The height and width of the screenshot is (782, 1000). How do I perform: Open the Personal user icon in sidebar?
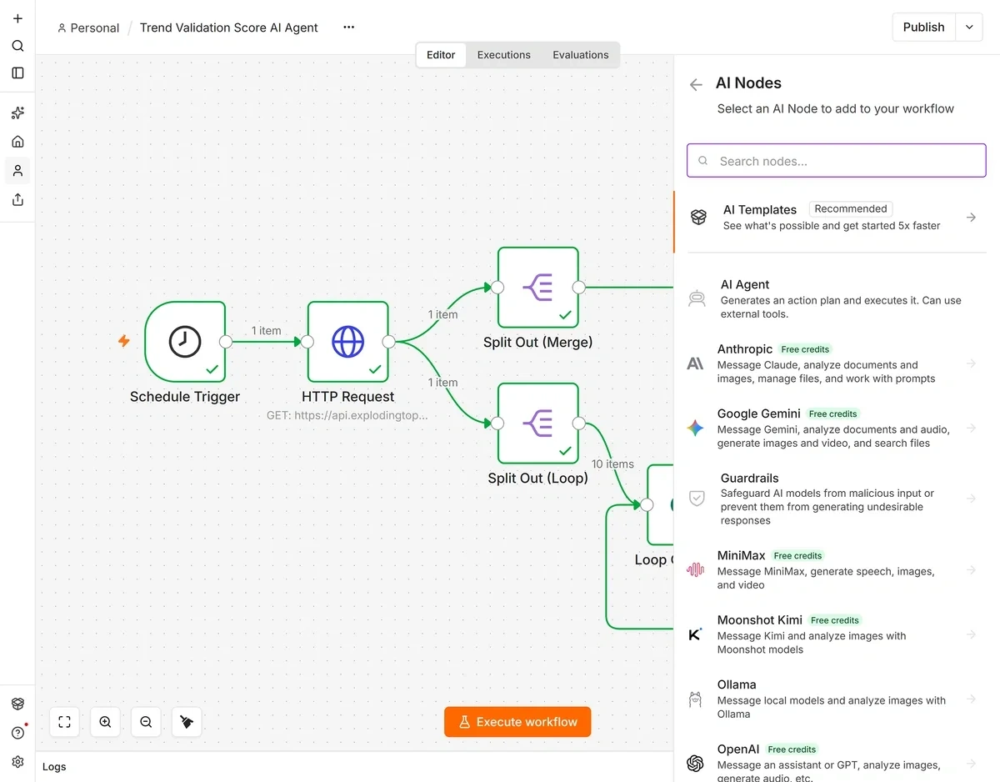[x=17, y=171]
